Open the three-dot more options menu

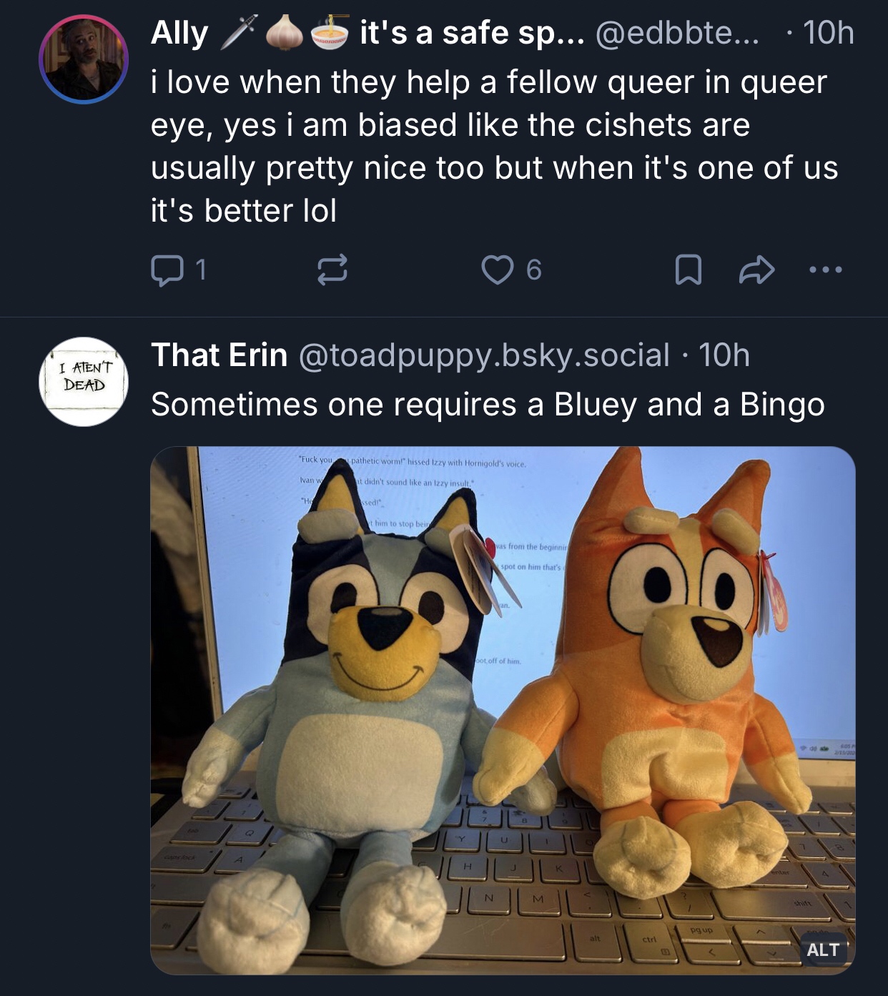point(826,270)
